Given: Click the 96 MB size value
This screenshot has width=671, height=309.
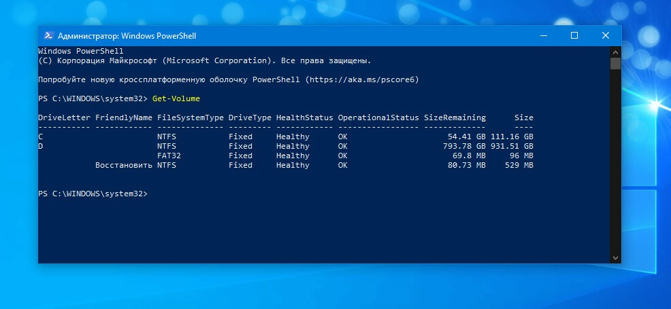Looking at the screenshot, I should click(x=522, y=156).
